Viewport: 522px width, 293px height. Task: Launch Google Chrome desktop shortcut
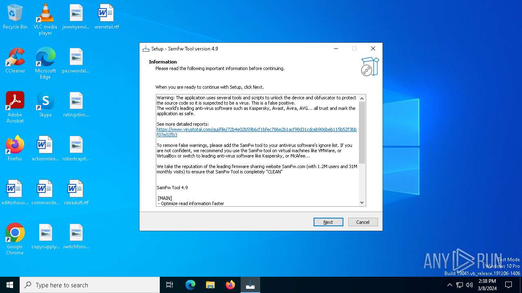click(15, 239)
